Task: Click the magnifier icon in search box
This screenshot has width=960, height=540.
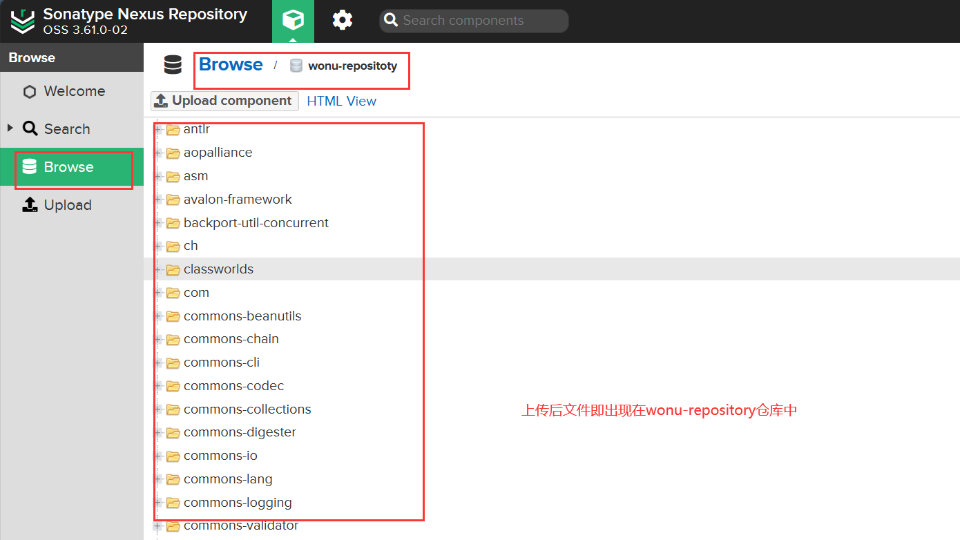Action: [391, 21]
